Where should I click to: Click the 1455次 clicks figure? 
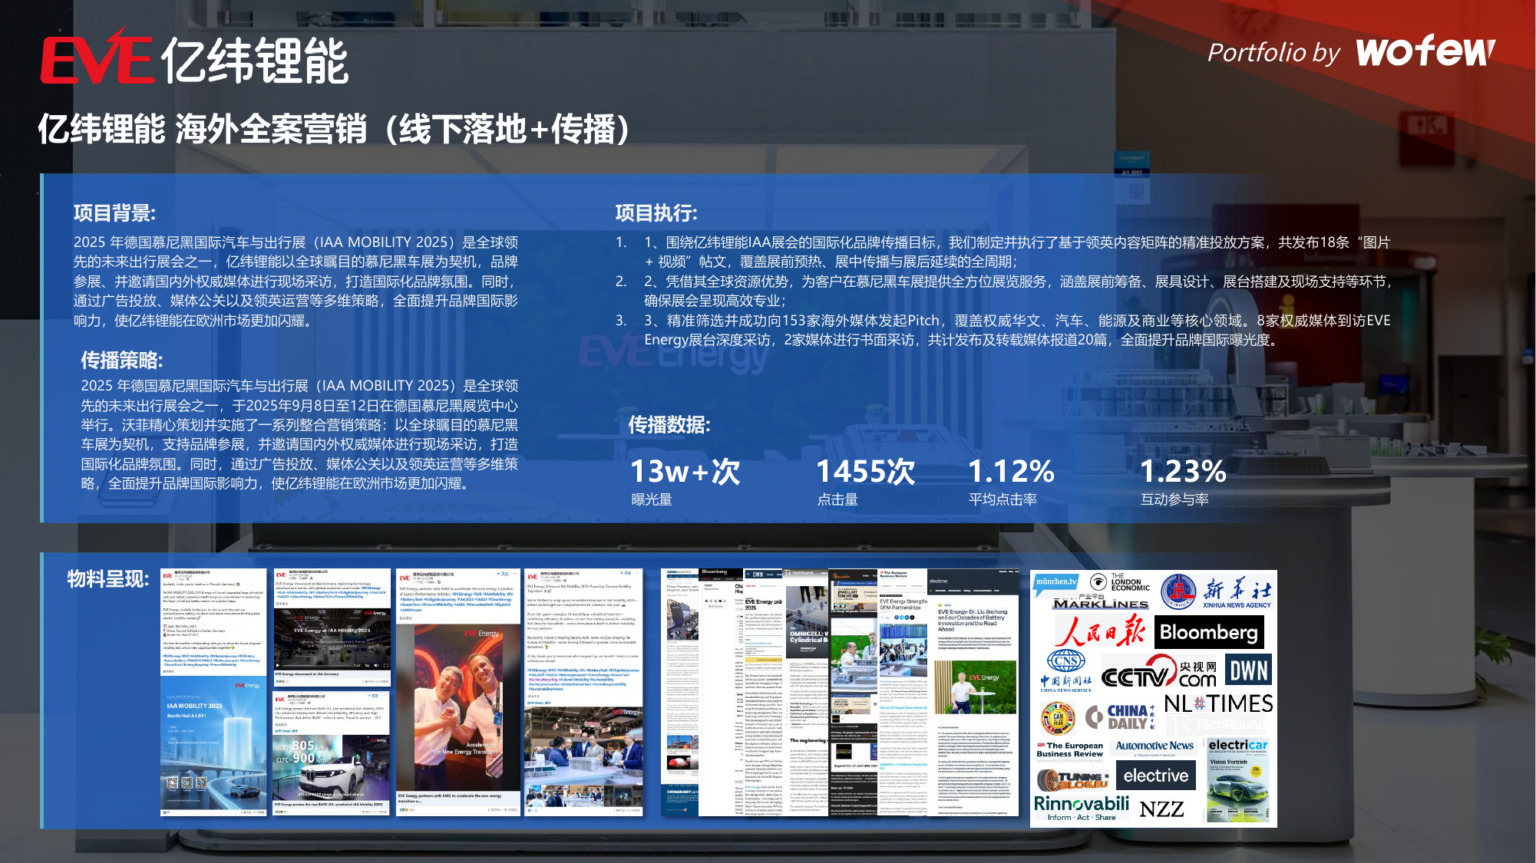pyautogui.click(x=866, y=471)
